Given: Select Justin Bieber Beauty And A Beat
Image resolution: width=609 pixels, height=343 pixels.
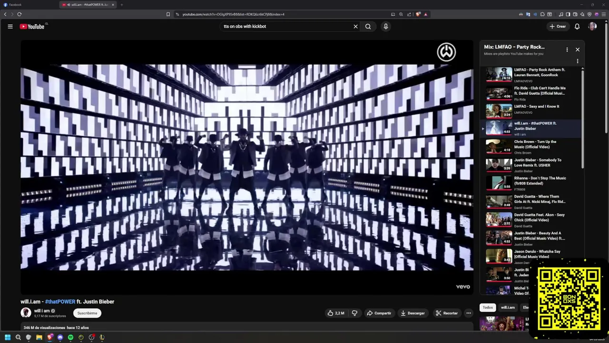Looking at the screenshot, I should coord(530,238).
